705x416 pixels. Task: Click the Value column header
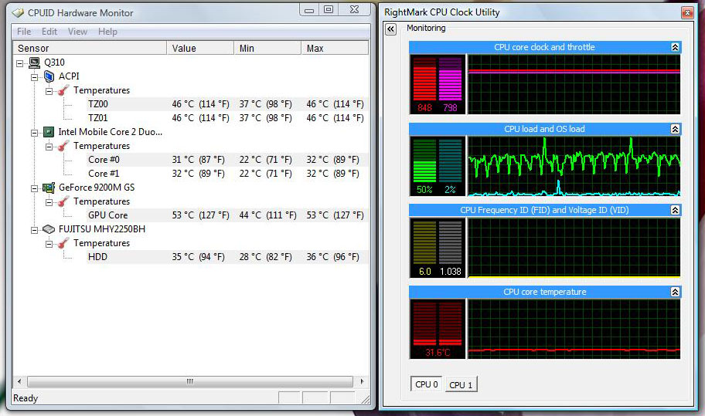[200, 48]
